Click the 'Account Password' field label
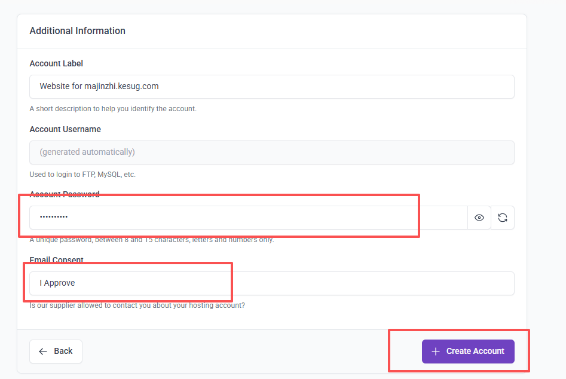The image size is (566, 379). [65, 194]
